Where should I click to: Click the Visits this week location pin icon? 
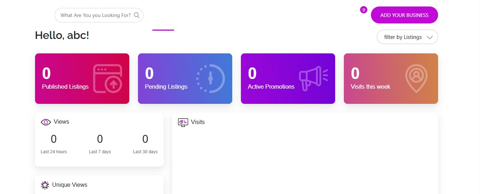point(416,78)
